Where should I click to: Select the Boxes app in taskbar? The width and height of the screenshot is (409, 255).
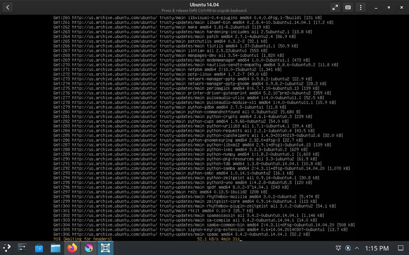pos(105,248)
